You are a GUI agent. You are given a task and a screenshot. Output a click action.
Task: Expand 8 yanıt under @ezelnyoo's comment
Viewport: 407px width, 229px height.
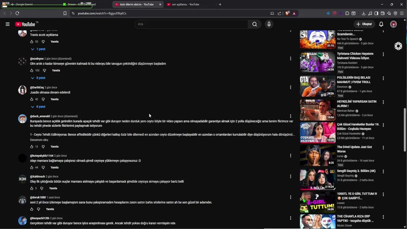(x=38, y=78)
